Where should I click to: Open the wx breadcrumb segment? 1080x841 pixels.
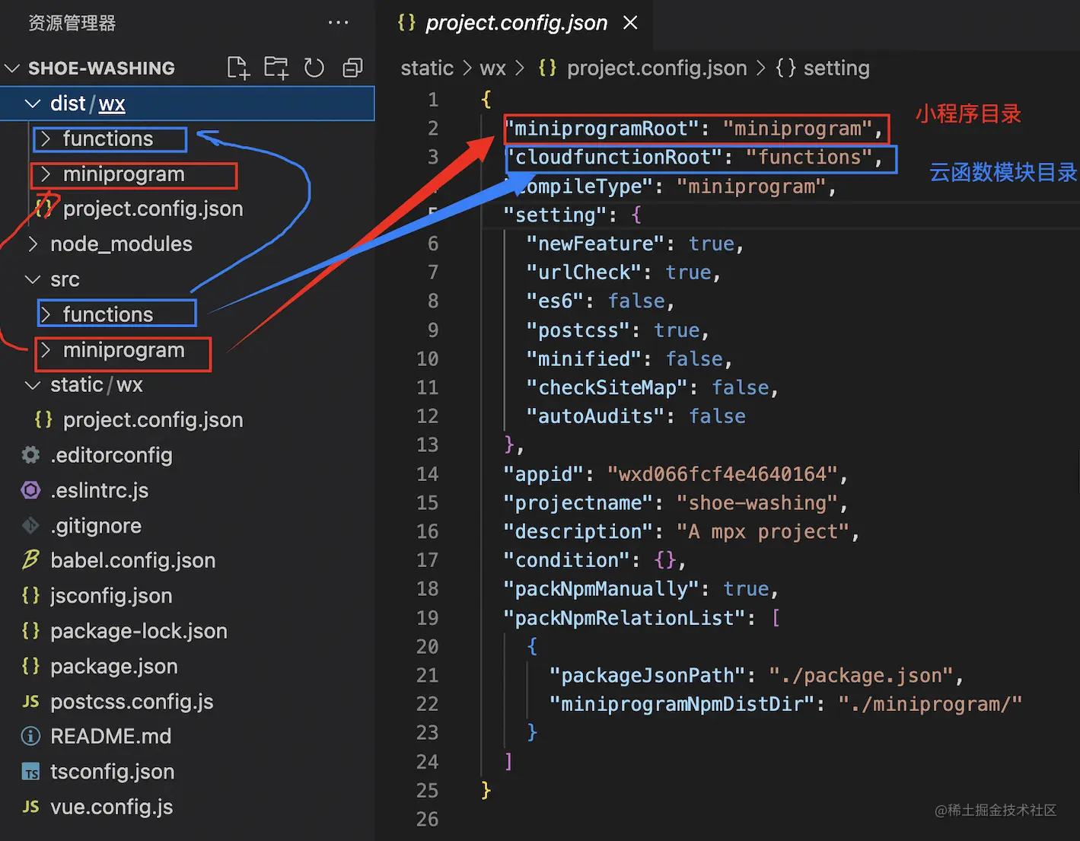492,68
